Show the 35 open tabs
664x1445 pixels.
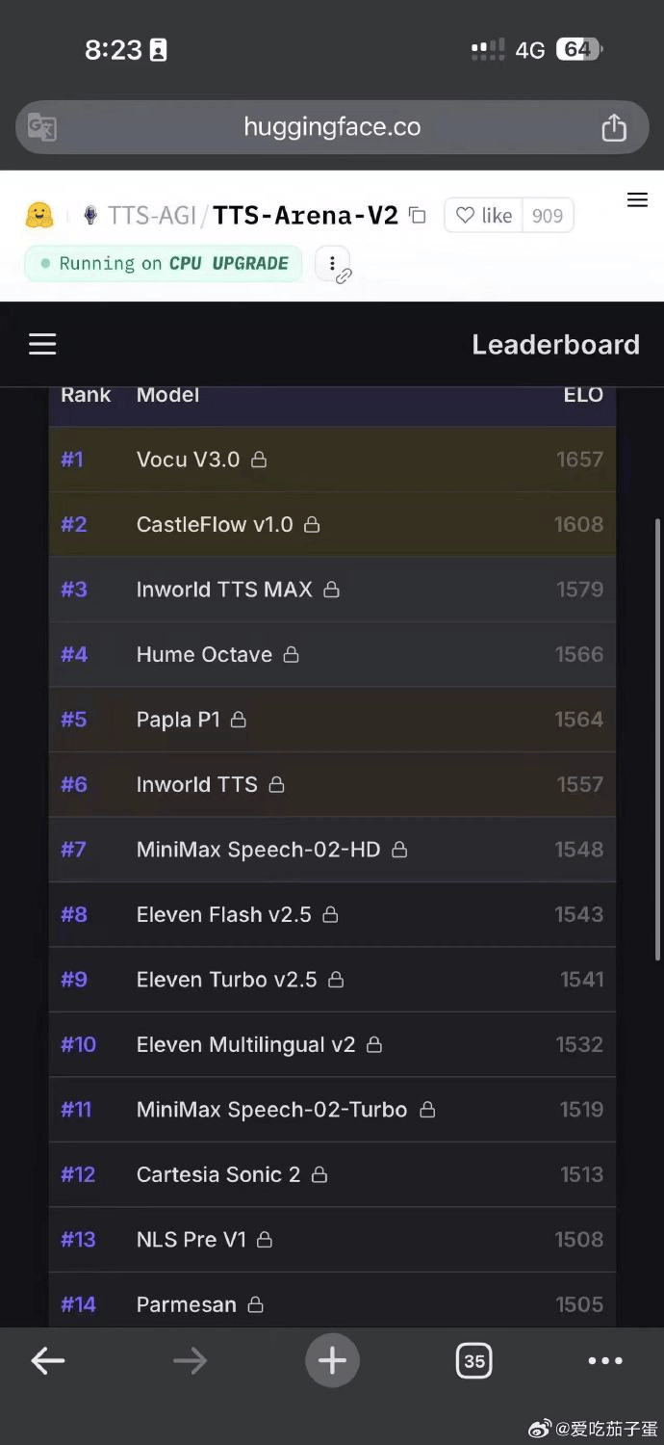pyautogui.click(x=473, y=1360)
